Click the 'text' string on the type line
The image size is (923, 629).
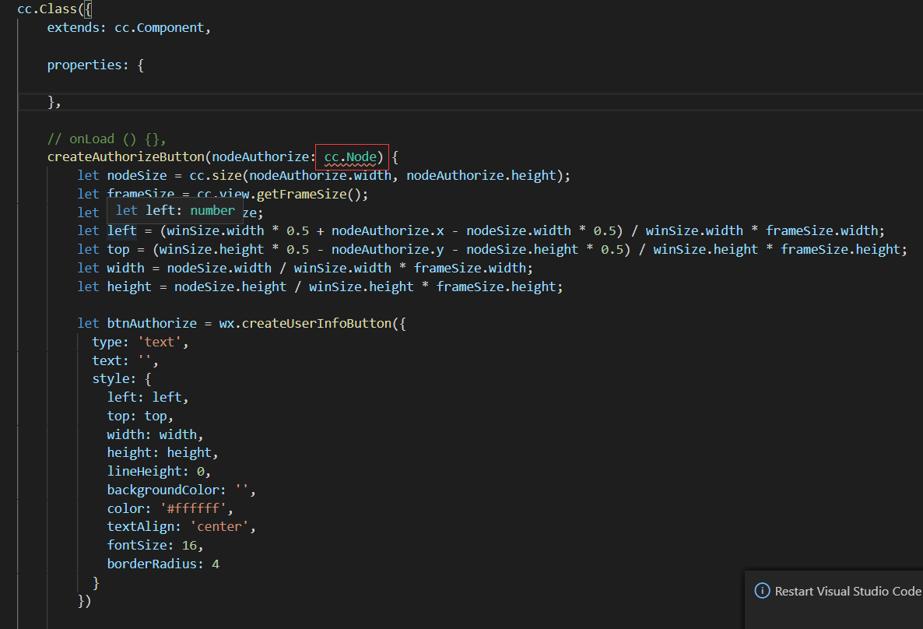(162, 342)
